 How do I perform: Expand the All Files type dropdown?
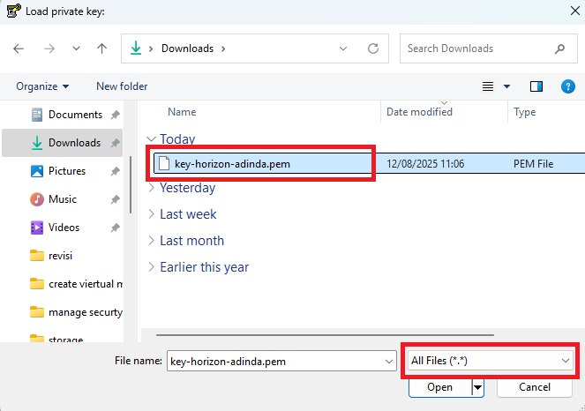pos(491,361)
